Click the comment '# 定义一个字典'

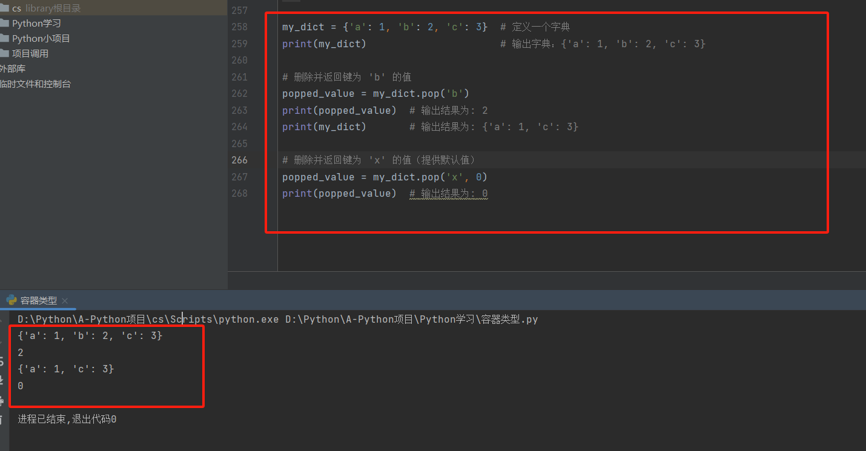535,27
